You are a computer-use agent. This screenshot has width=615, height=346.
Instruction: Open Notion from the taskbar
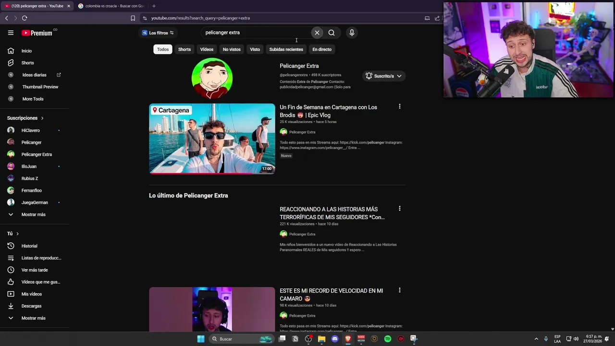(x=295, y=339)
